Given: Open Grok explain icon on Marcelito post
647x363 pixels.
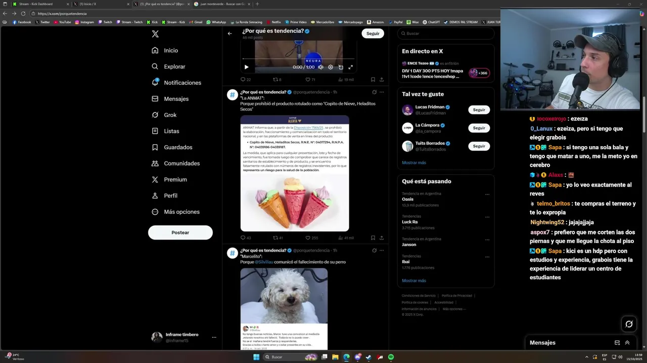Looking at the screenshot, I should [374, 251].
